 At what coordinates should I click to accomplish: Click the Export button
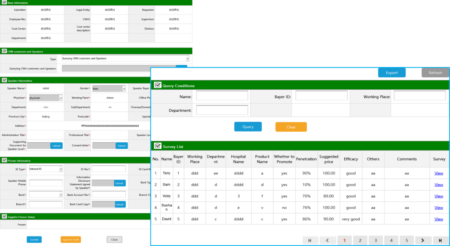click(x=391, y=73)
